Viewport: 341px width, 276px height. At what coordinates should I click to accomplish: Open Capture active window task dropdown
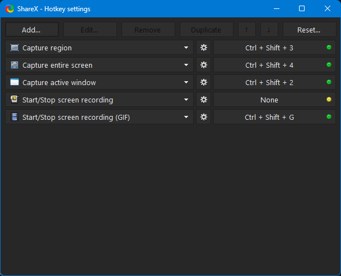click(99, 82)
